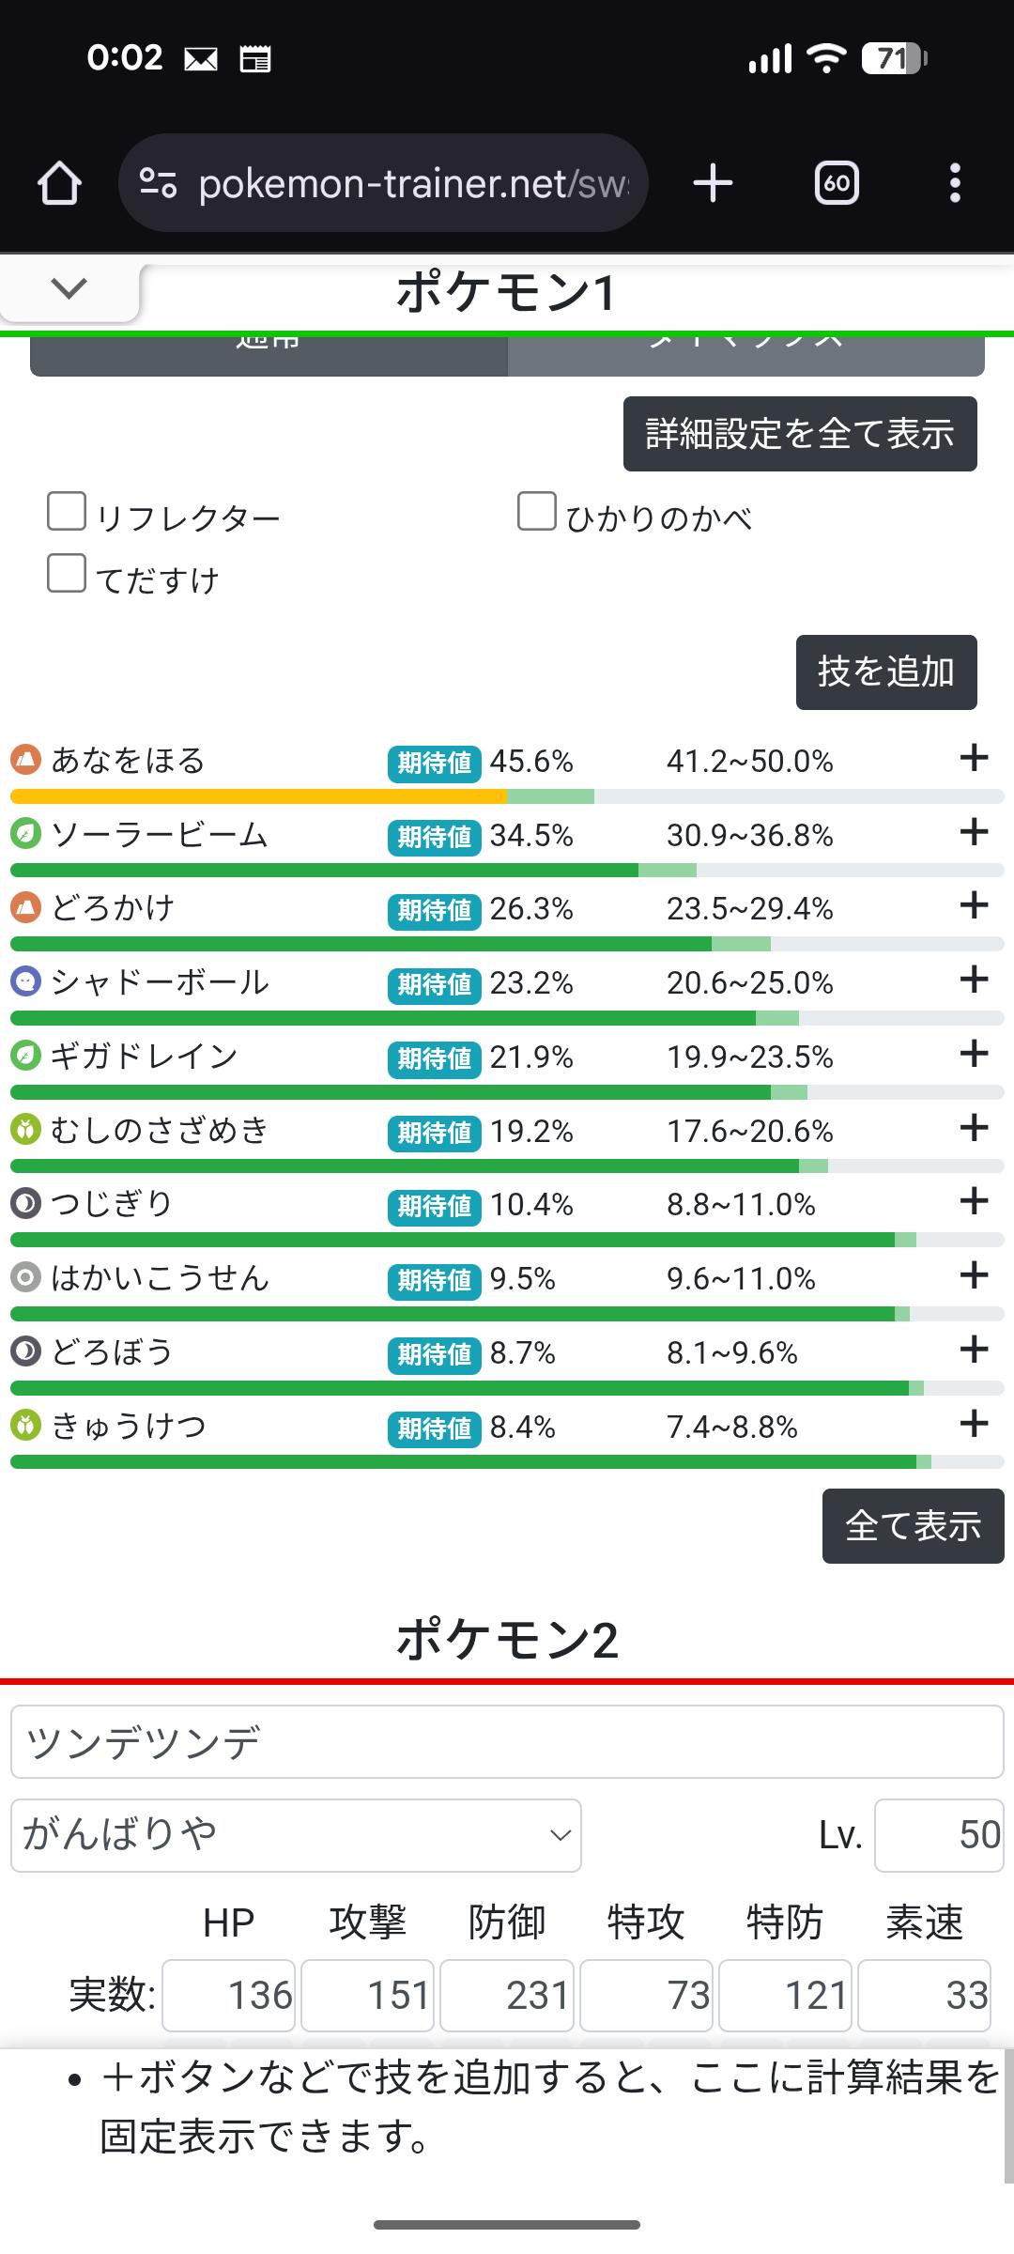This screenshot has width=1014, height=2254.
Task: Collapse the ポケモン1 panel with chevron
Action: [x=69, y=288]
